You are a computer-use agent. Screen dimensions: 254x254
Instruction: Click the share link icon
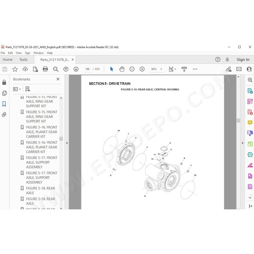coord(229,69)
